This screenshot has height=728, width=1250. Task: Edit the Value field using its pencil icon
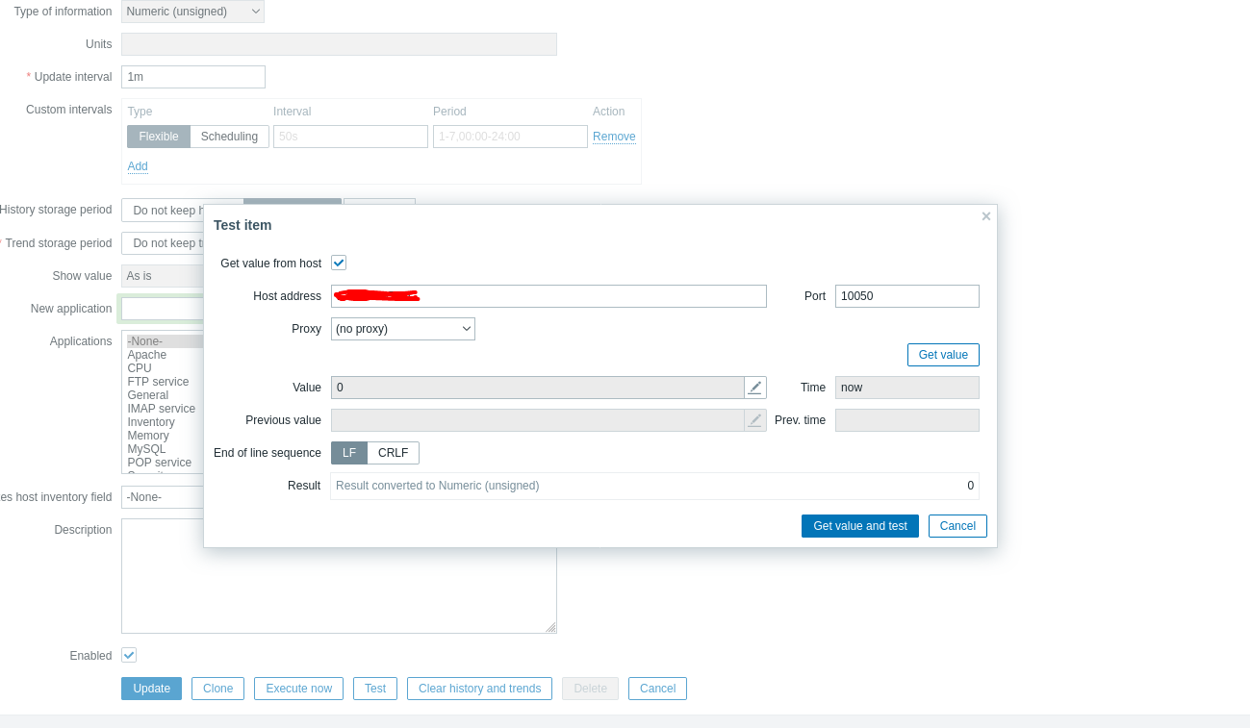point(755,387)
